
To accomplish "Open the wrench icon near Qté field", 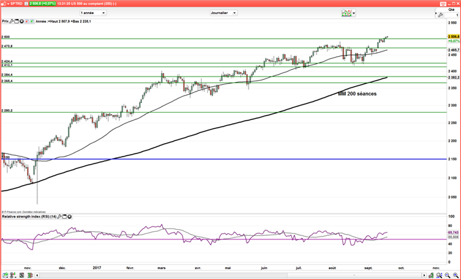I will pyautogui.click(x=441, y=15).
